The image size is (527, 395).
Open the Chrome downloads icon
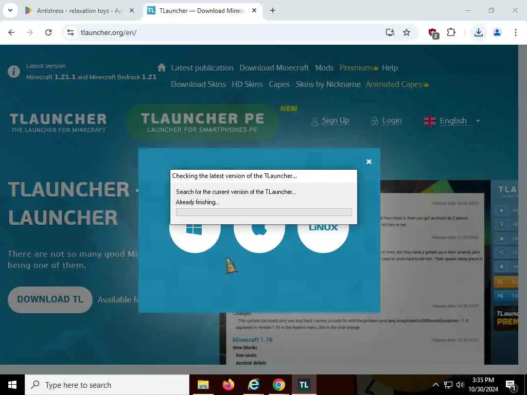point(478,32)
